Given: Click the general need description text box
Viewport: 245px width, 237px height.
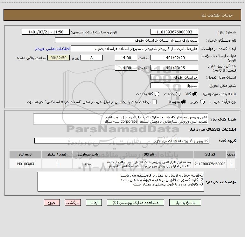Looking at the screenshot, I should pos(121,119).
